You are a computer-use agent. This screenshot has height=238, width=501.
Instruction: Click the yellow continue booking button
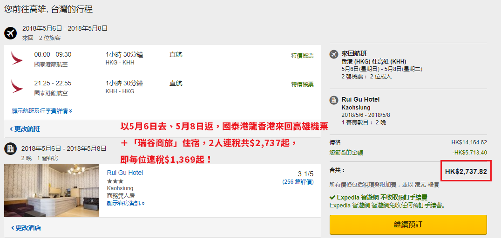tap(408, 225)
